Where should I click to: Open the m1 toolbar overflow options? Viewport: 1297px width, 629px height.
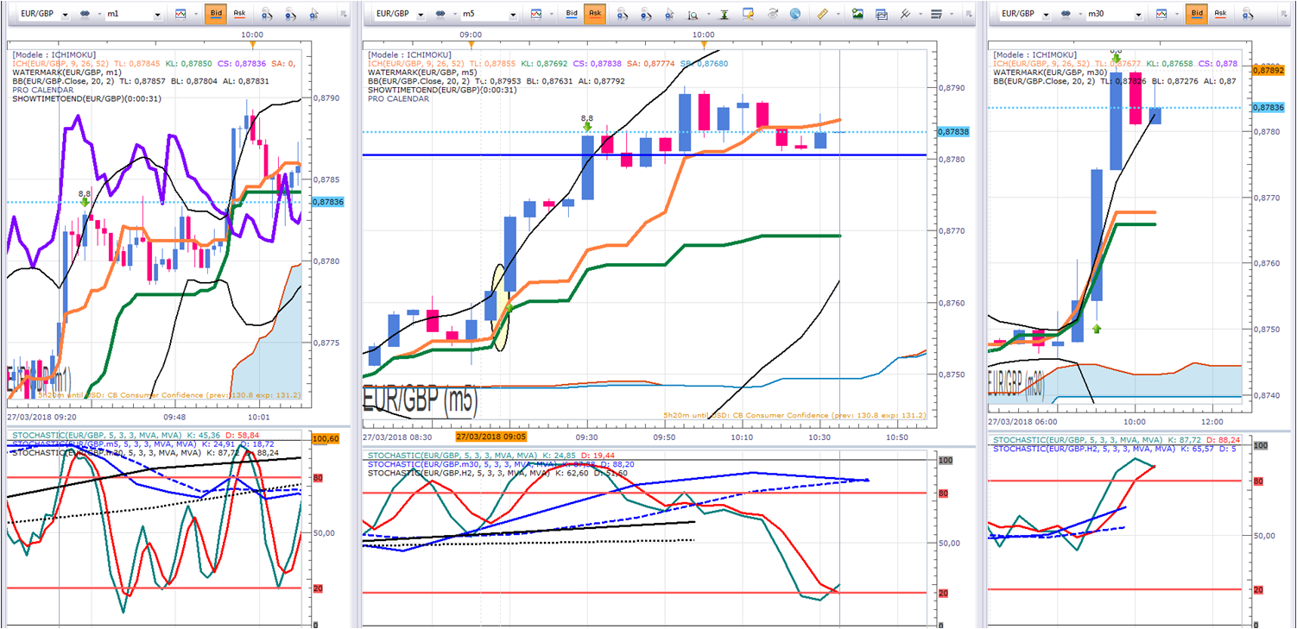[x=344, y=15]
